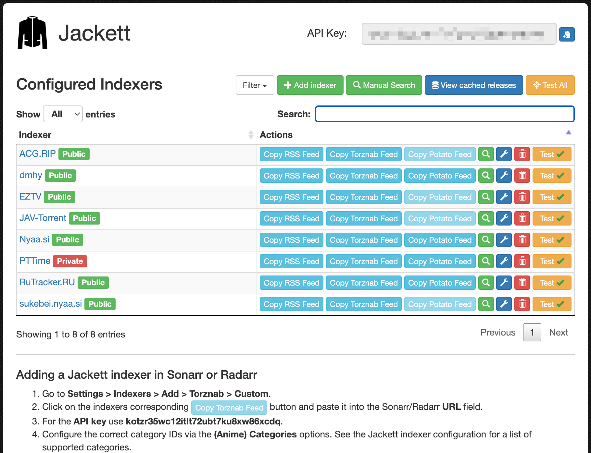Open ACG.RIP configuration wrench
The width and height of the screenshot is (591, 453).
pos(504,154)
